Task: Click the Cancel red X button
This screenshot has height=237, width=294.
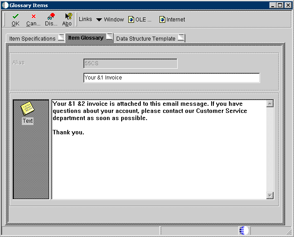Action: [x=33, y=20]
